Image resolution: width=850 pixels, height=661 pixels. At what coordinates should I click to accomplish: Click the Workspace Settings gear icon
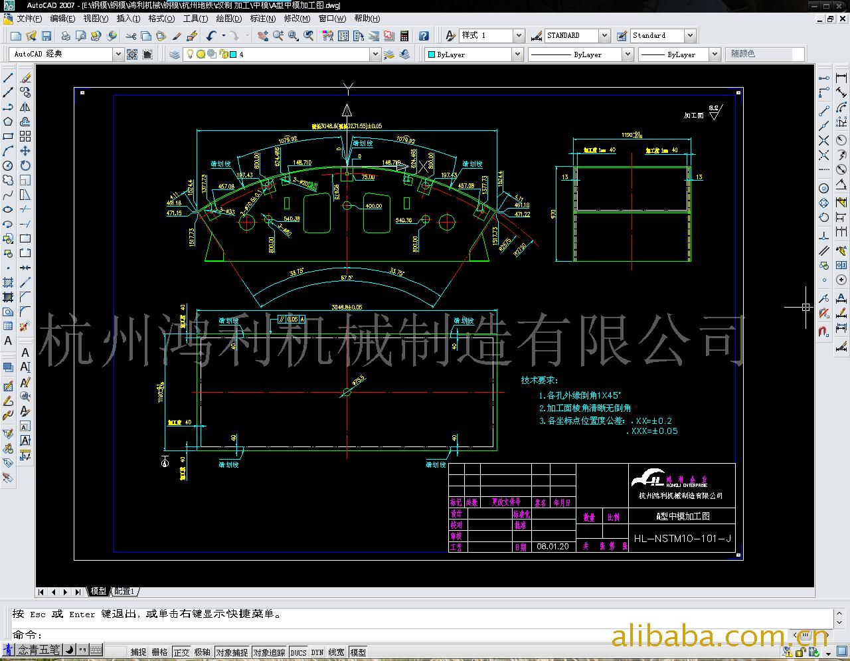[131, 54]
